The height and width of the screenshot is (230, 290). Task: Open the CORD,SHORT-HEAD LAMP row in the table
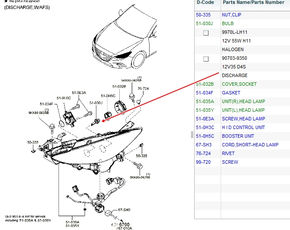pos(250,145)
